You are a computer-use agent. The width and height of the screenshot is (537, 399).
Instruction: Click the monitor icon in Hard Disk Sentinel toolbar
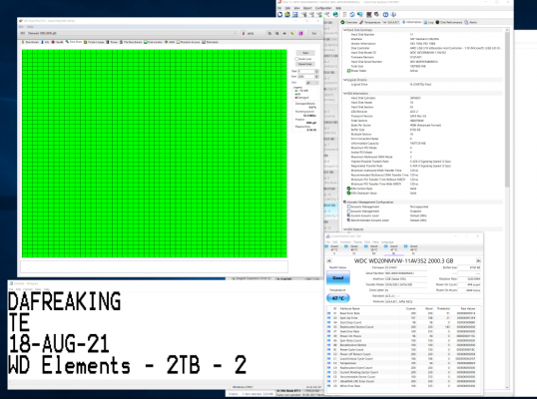click(360, 14)
